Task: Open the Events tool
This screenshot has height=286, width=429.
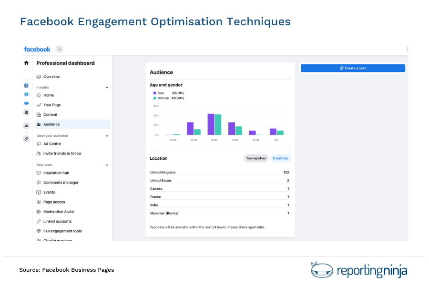Action: [48, 192]
